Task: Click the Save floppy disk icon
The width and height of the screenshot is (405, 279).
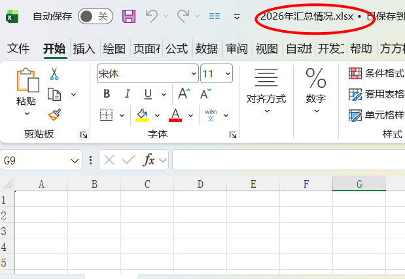Action: 129,16
